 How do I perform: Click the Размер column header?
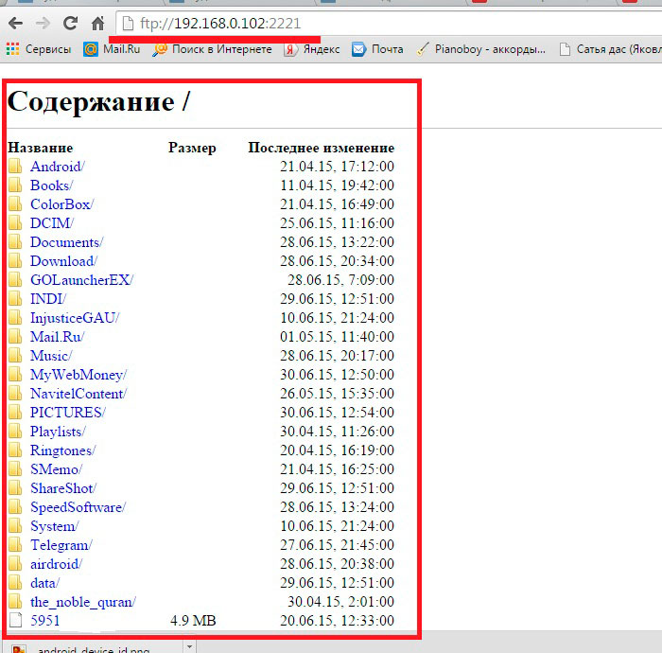[192, 148]
